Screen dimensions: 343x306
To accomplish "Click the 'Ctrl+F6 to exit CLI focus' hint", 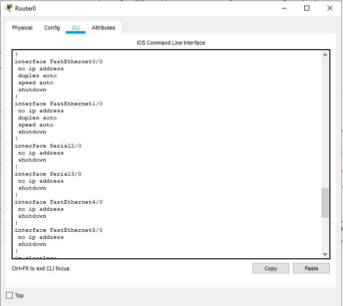I will pyautogui.click(x=40, y=268).
